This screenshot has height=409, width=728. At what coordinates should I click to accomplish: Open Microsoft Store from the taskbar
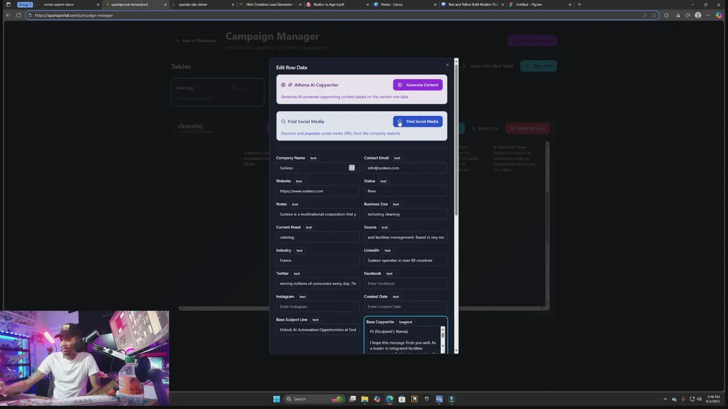[402, 399]
